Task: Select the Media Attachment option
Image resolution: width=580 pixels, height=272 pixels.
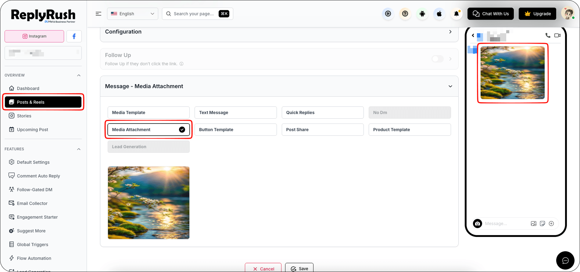Action: click(149, 130)
